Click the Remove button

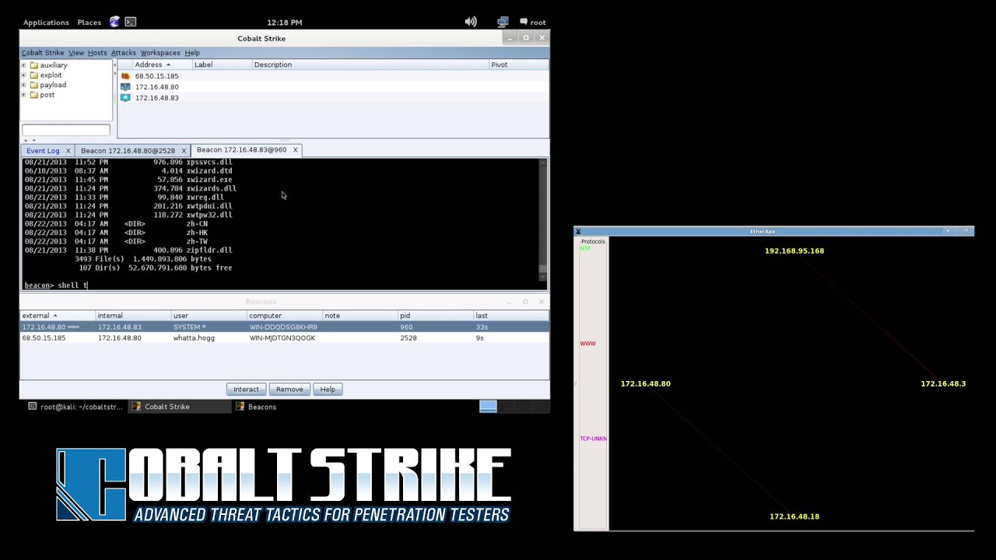(289, 389)
